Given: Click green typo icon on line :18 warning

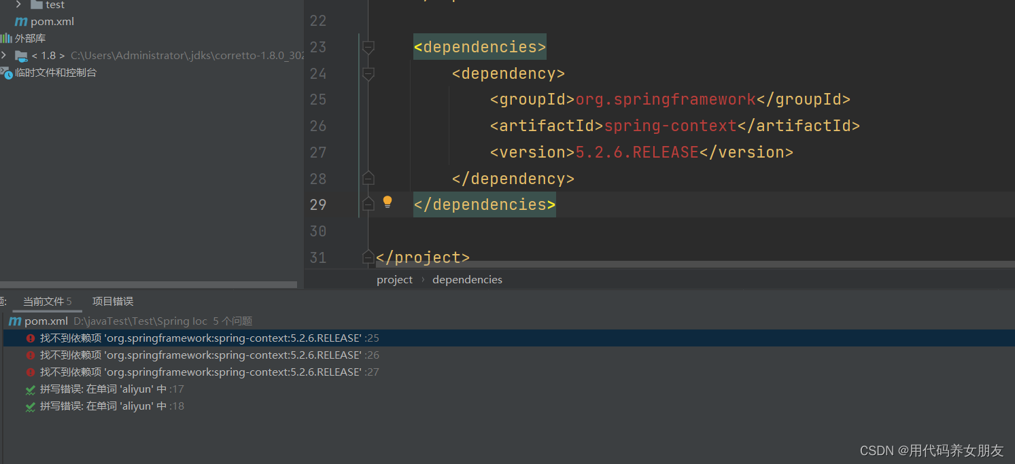Looking at the screenshot, I should point(31,406).
